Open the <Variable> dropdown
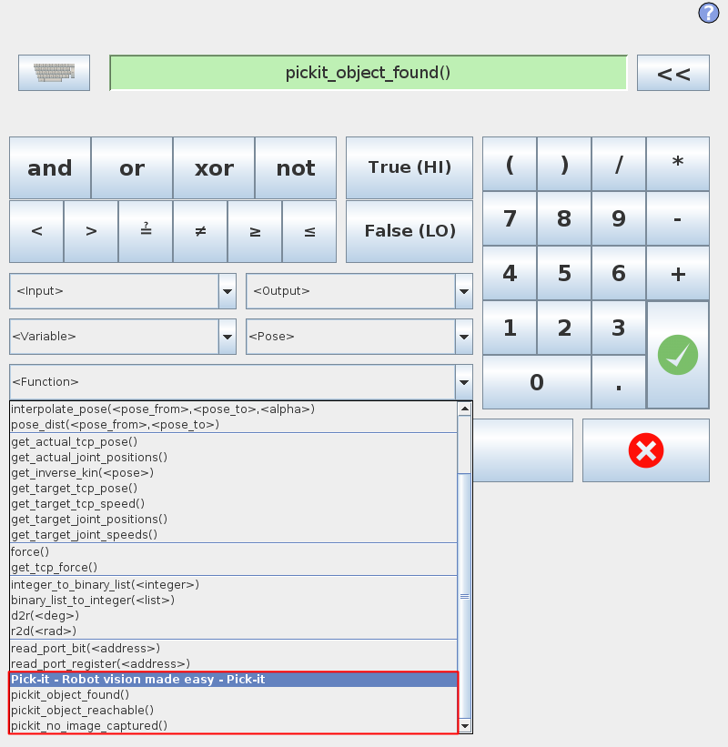Screen dimensions: 728x747 pyautogui.click(x=123, y=337)
